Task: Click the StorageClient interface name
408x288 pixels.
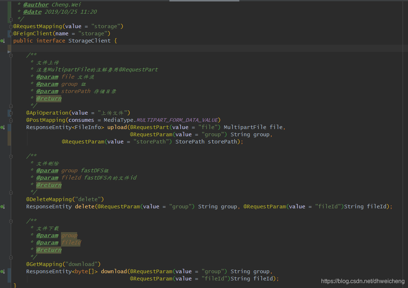Action: click(89, 41)
